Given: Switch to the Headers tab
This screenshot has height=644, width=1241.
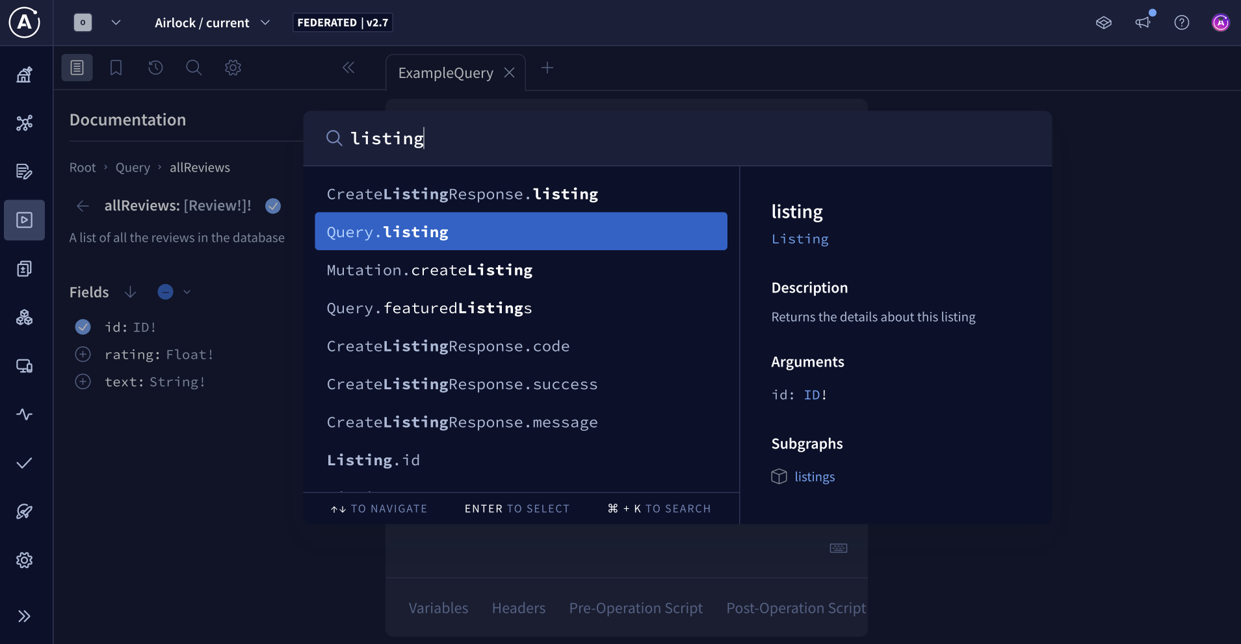Looking at the screenshot, I should [x=518, y=608].
